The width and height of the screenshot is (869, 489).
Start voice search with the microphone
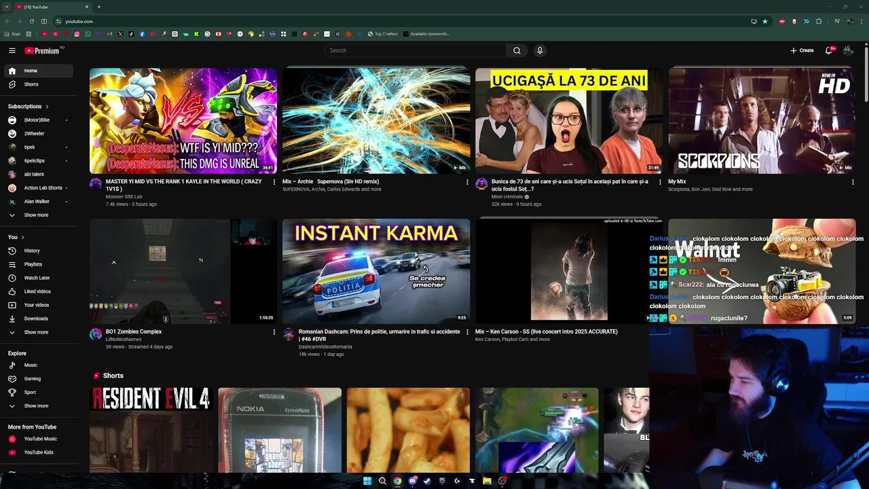(x=540, y=50)
